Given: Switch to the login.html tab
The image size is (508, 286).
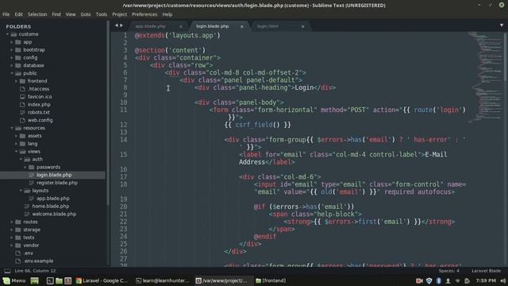Looking at the screenshot, I should (x=267, y=26).
